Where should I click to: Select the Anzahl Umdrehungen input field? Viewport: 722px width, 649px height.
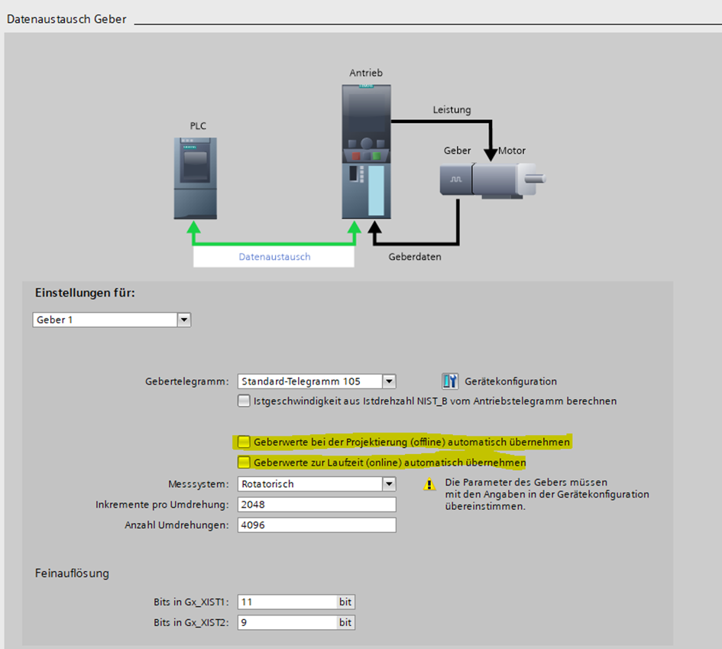click(x=316, y=525)
